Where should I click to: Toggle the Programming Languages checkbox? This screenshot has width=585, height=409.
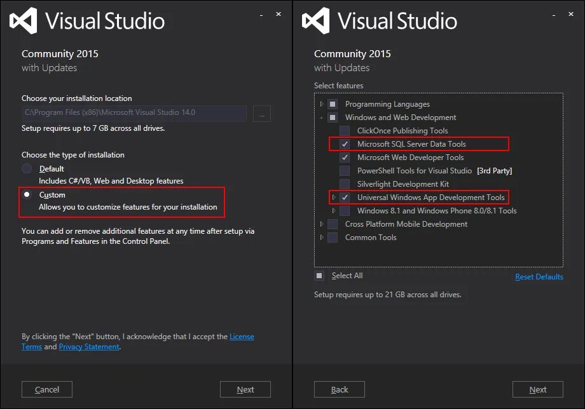click(x=333, y=104)
